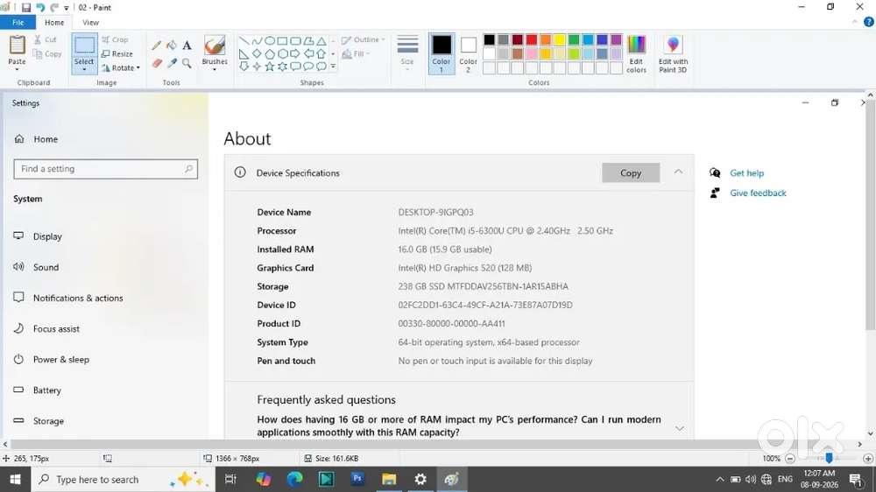
Task: Click the taskbar search box
Action: coord(123,479)
